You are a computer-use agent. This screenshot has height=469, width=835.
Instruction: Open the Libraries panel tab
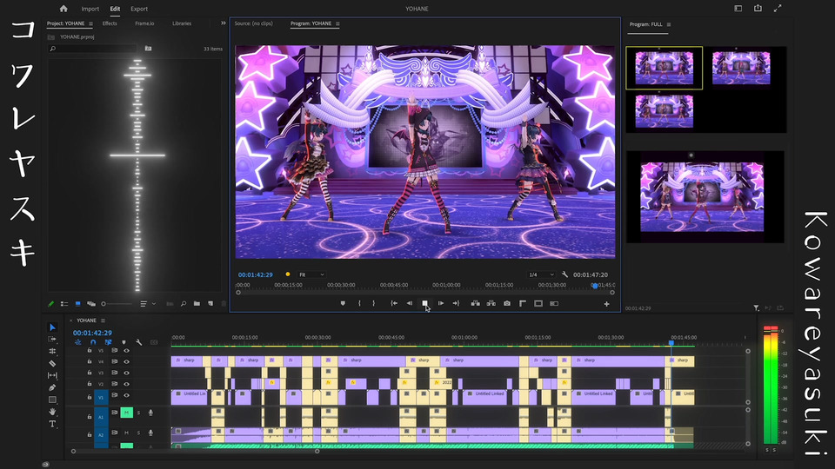pos(182,23)
